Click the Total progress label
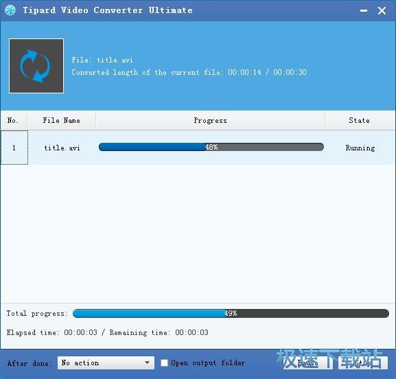Screen dimensions: 396x379 37,314
